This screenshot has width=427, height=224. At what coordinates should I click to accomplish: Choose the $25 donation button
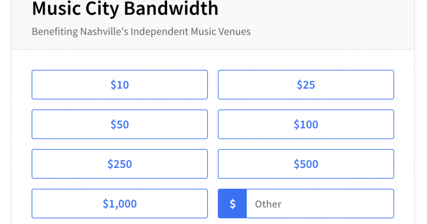point(306,85)
